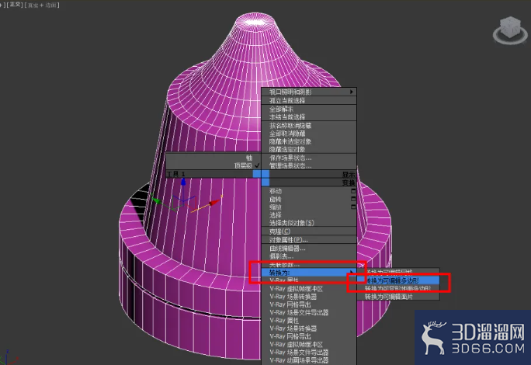Click the red X-axis gizmo arrow
This screenshot has height=365, width=531.
pos(214,203)
